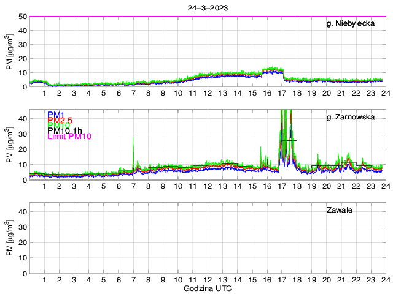Select the Zawale station label

coord(339,211)
